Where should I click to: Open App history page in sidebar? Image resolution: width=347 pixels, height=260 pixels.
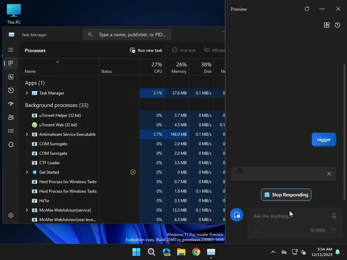pos(11,90)
